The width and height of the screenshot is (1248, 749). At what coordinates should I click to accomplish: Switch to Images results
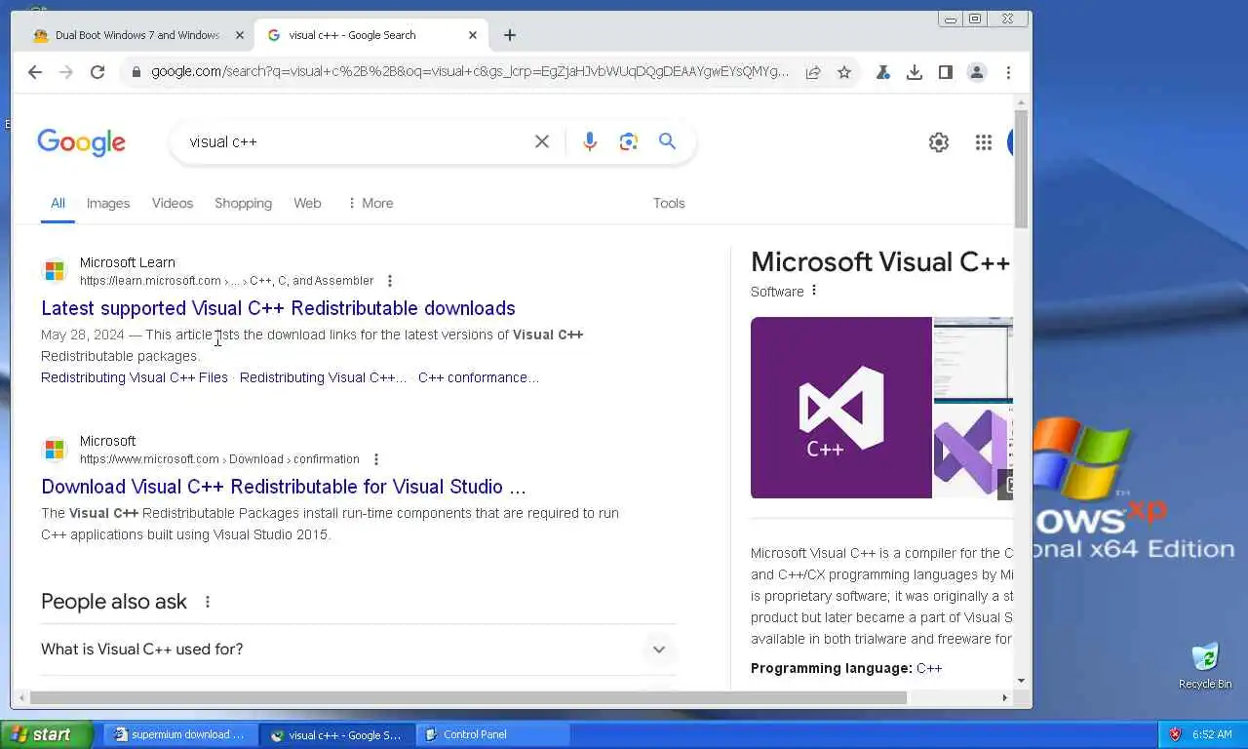coord(108,203)
